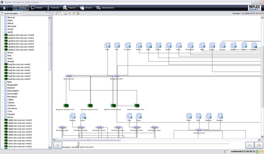Toggle the first diagram view toolbar button
264x154 pixels.
[x=57, y=13]
